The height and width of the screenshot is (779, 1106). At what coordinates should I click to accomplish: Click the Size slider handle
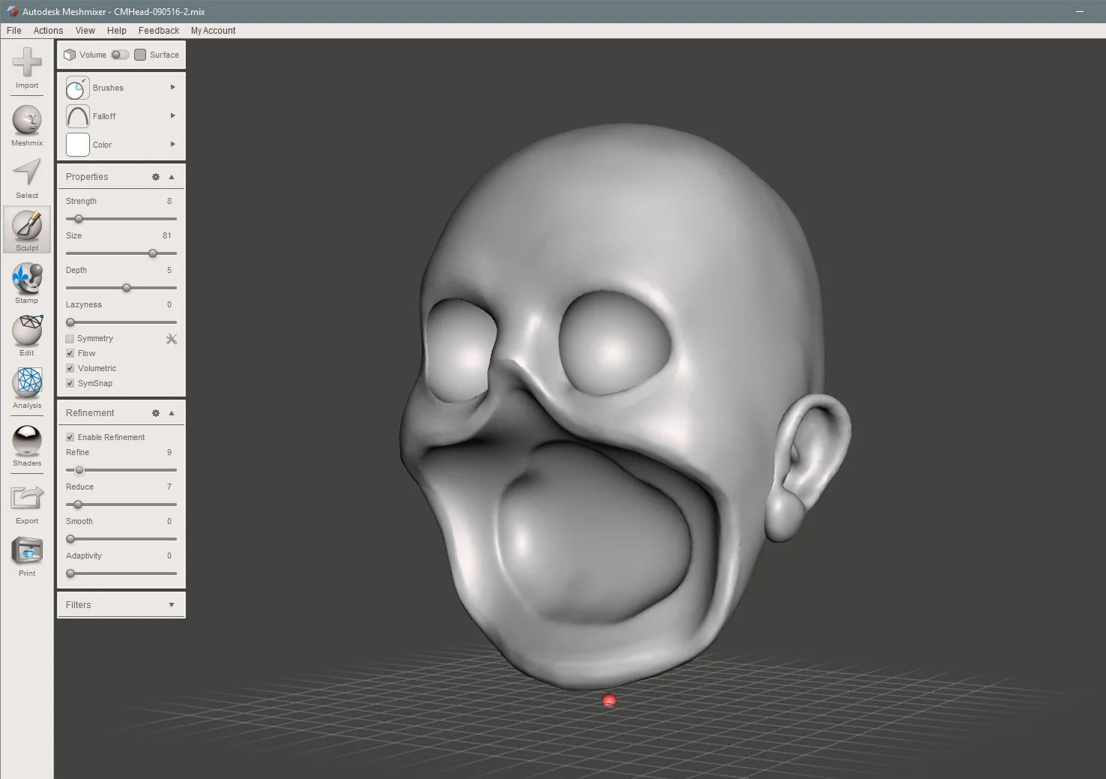153,253
